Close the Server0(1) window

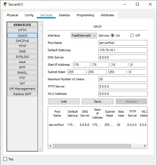point(150,4)
